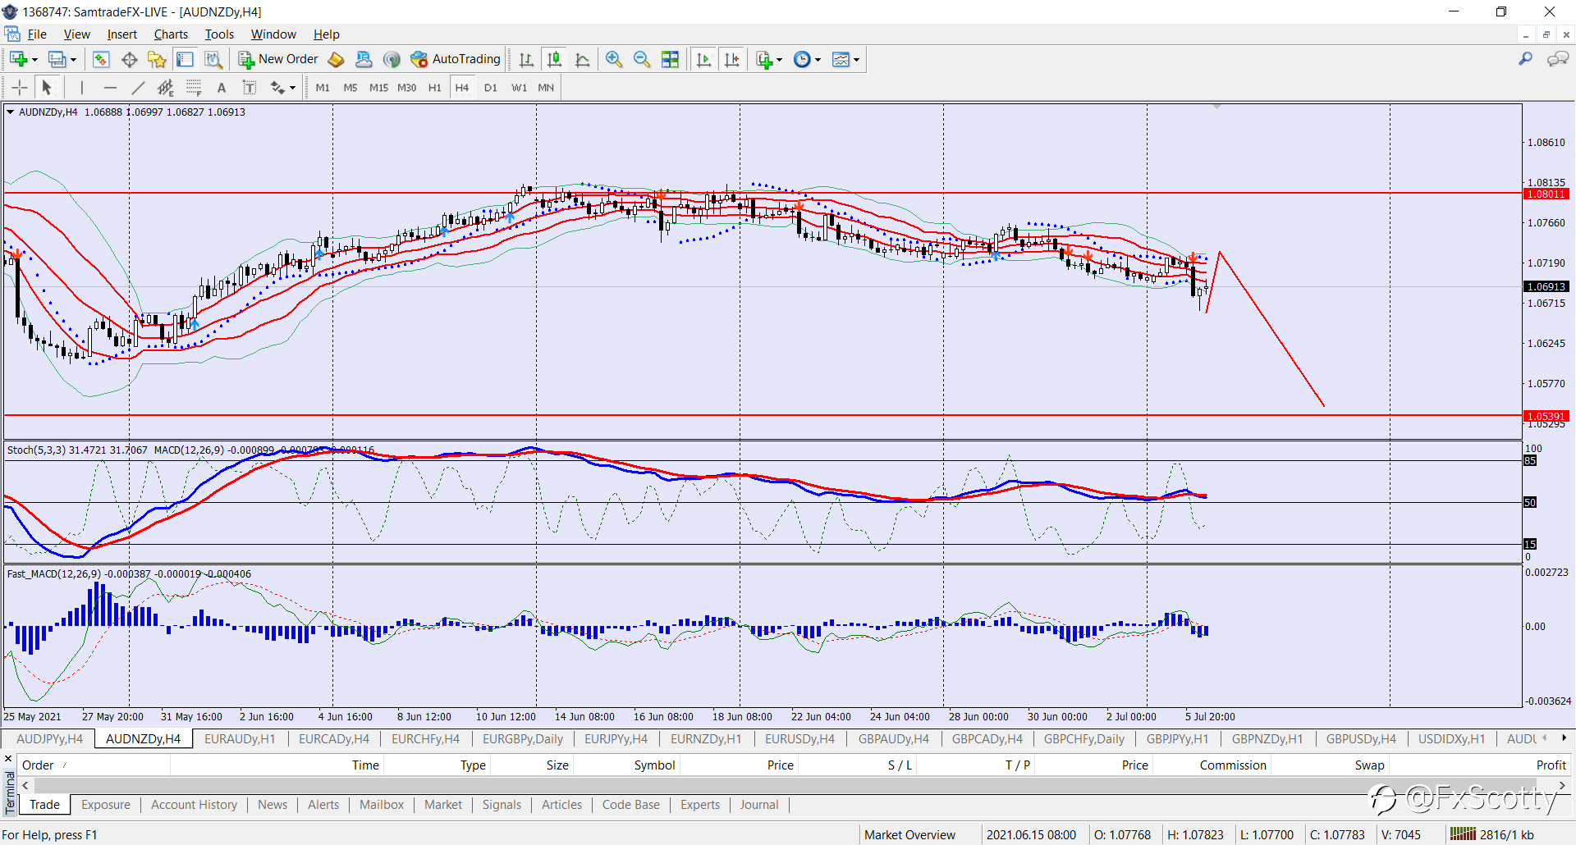Switch timeframe to W1
This screenshot has height=845, width=1576.
[x=519, y=88]
